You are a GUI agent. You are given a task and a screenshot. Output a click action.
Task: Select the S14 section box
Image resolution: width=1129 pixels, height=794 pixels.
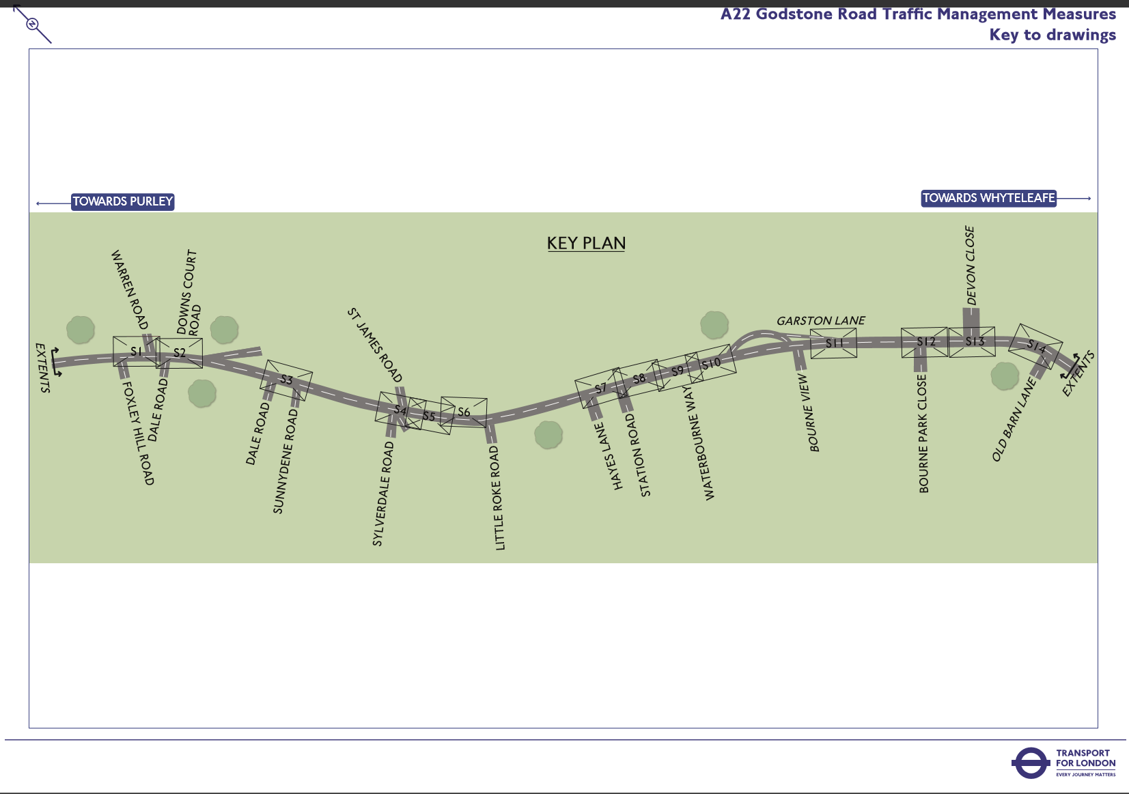pos(1035,346)
